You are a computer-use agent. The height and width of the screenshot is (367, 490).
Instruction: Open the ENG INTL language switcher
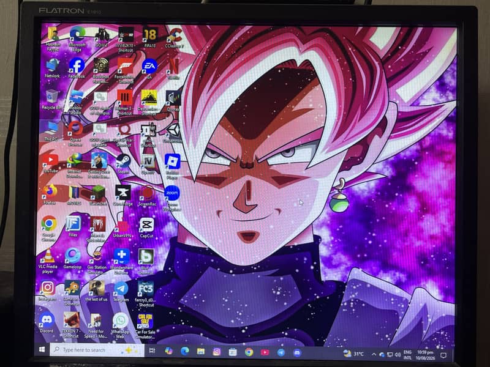tap(407, 355)
